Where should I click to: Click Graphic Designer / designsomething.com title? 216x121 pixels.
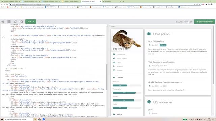165,82
